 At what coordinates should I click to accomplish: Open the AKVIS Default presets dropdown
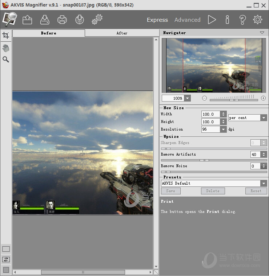(x=264, y=184)
